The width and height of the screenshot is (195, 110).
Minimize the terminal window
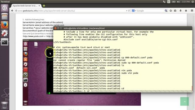[58, 28]
